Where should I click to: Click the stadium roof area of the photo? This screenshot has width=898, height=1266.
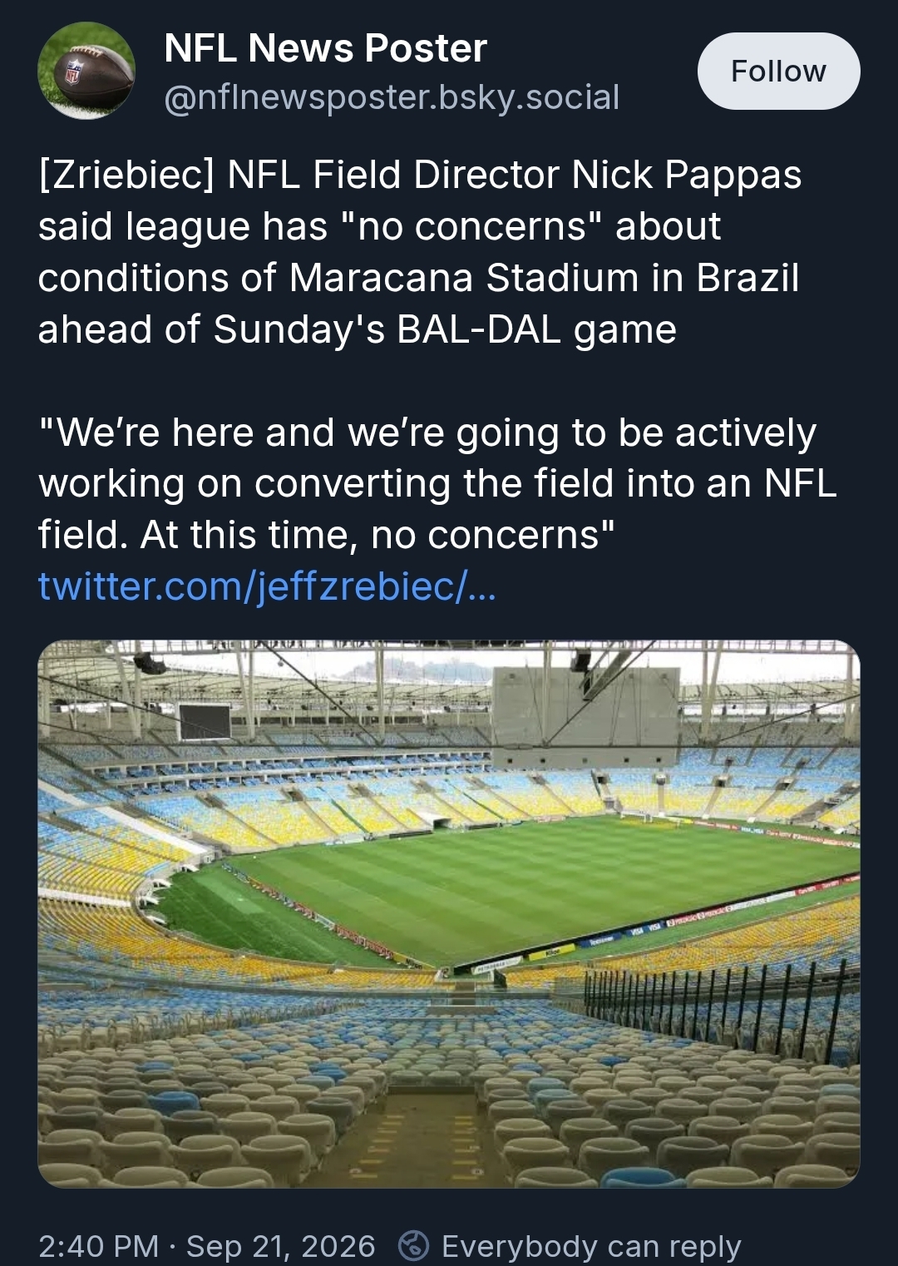[x=449, y=665]
